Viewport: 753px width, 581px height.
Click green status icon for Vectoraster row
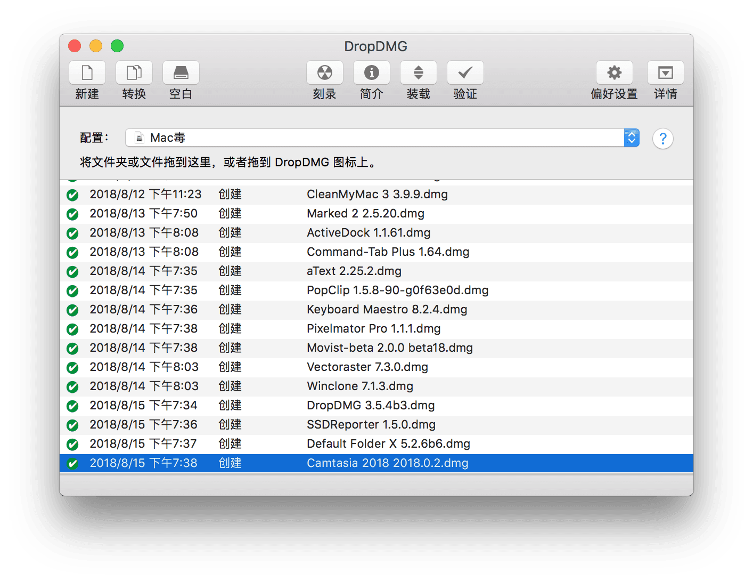coord(72,368)
